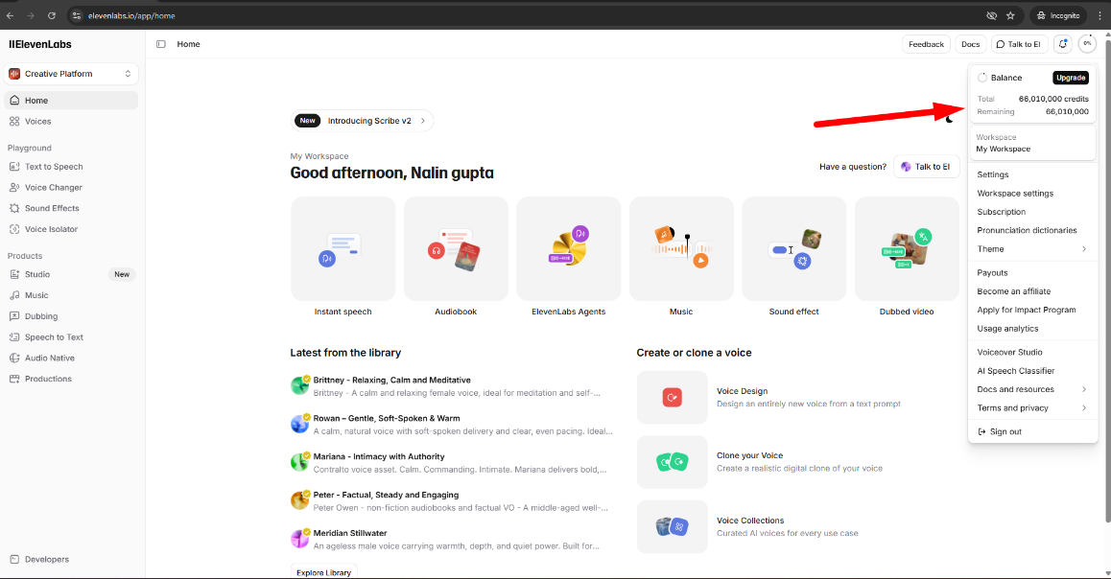1111x579 pixels.
Task: Click the page vertical scrollbar
Action: (x=1107, y=283)
